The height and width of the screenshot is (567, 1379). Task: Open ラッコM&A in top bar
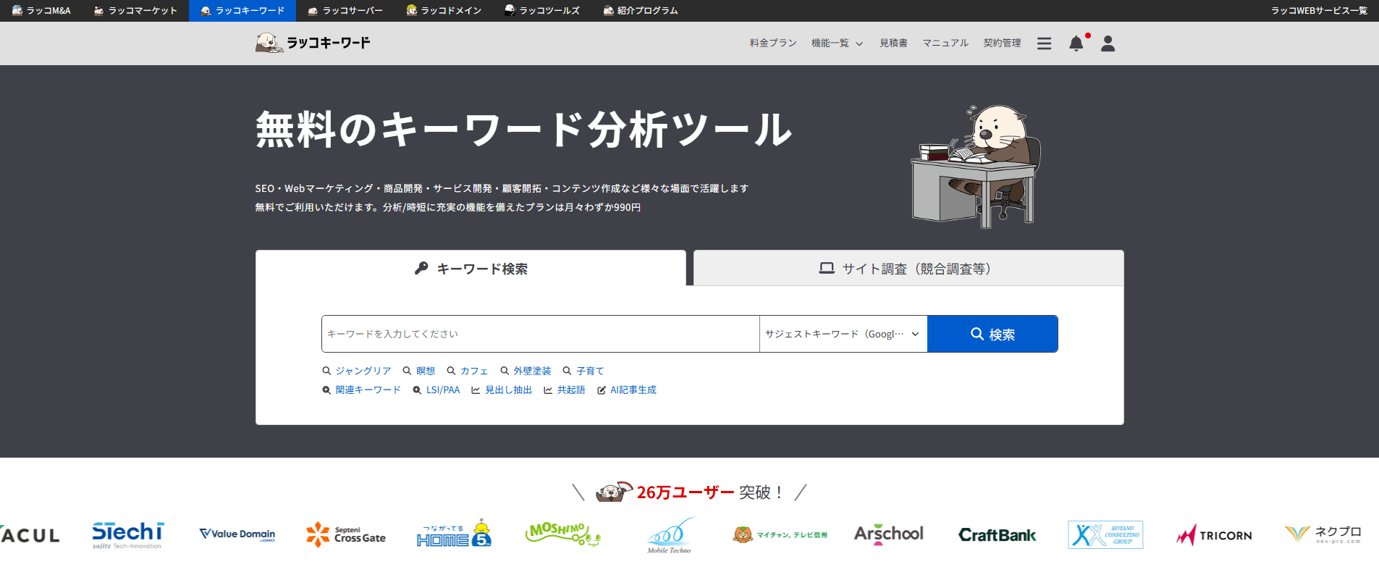click(41, 11)
